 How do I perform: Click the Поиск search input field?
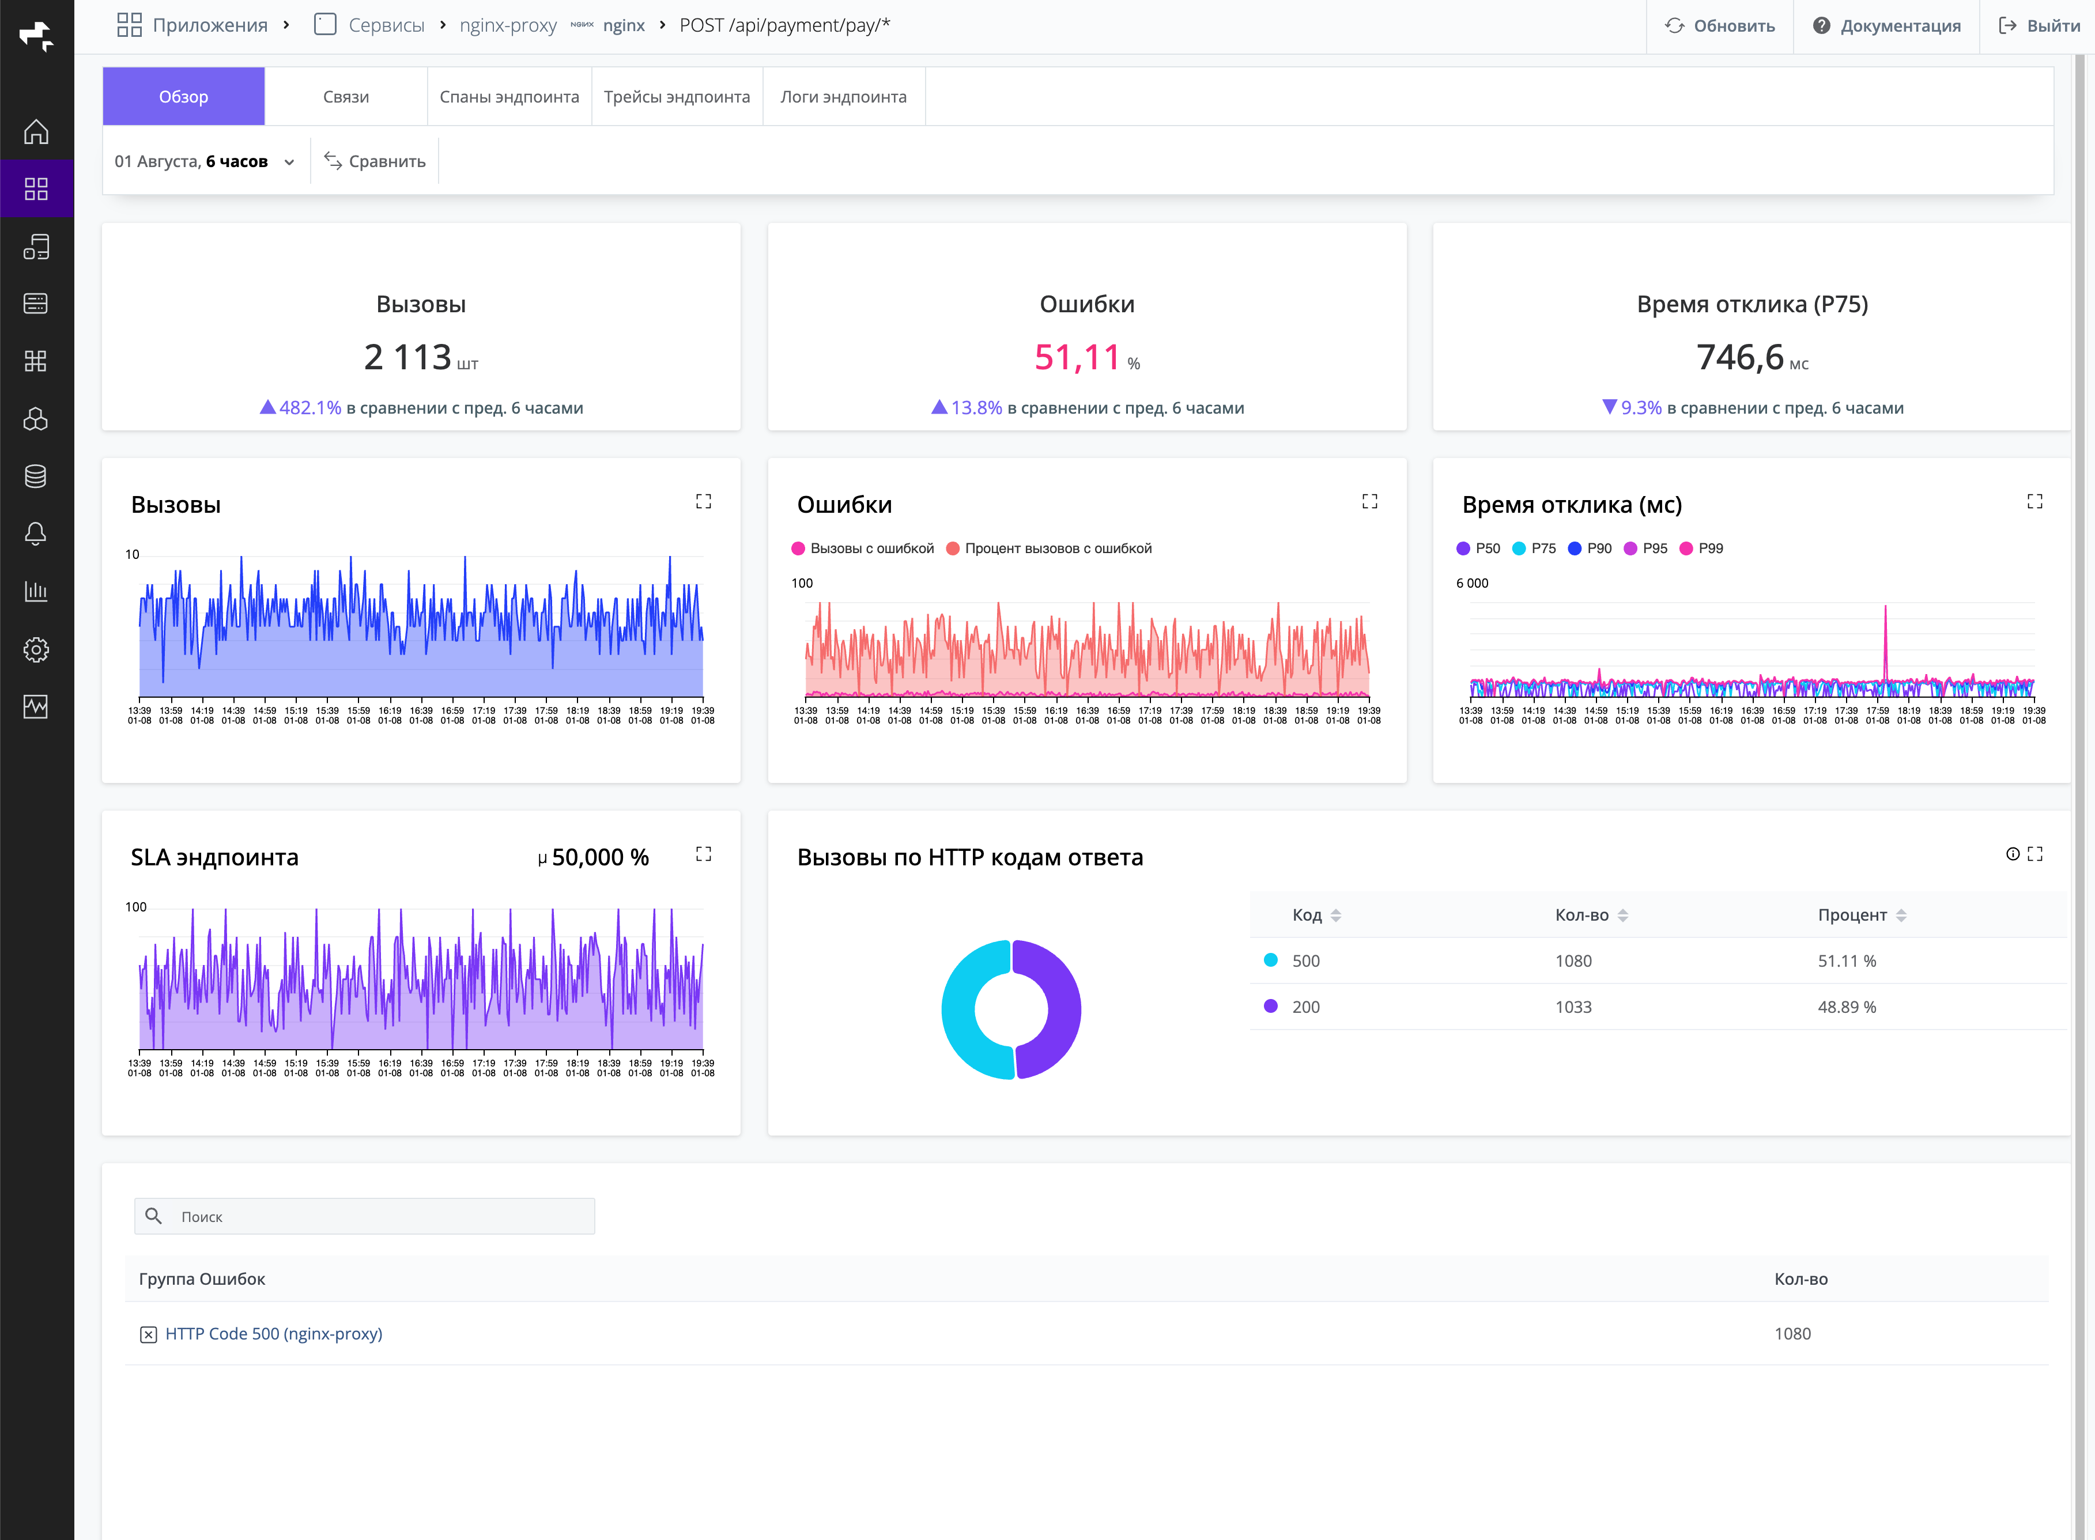click(x=365, y=1217)
